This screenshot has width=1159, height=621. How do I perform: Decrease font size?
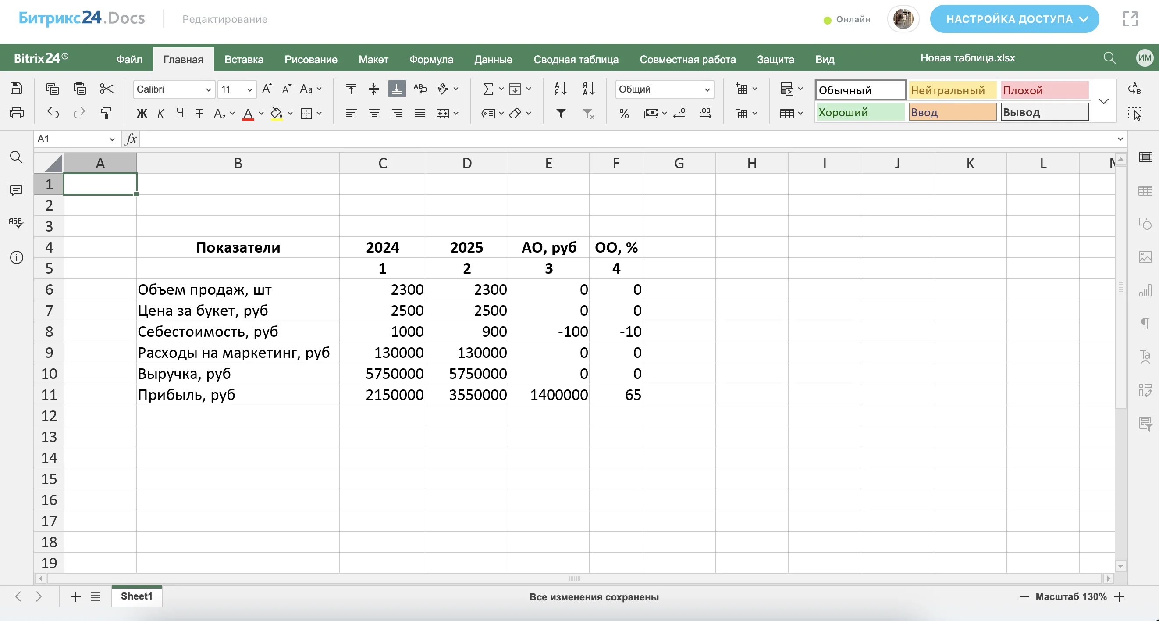click(287, 89)
